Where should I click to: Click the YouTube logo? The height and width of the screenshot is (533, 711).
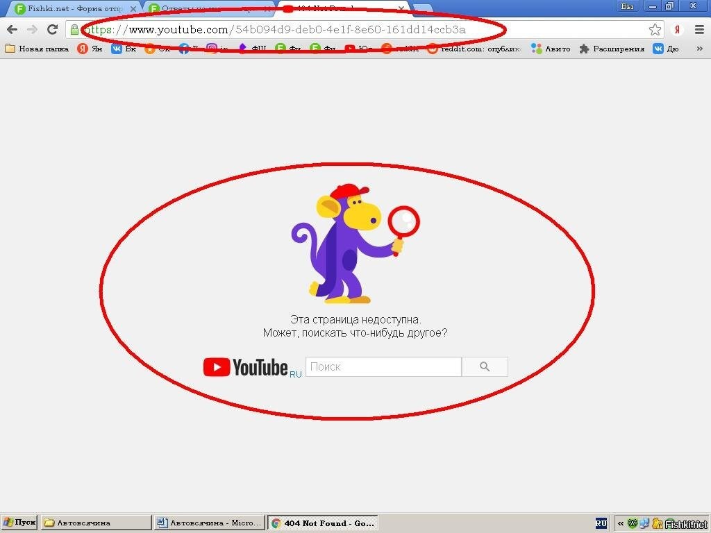coord(246,367)
